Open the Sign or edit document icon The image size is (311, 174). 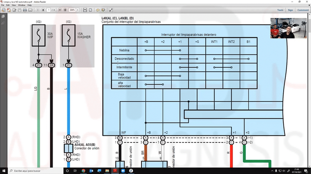(14, 10)
